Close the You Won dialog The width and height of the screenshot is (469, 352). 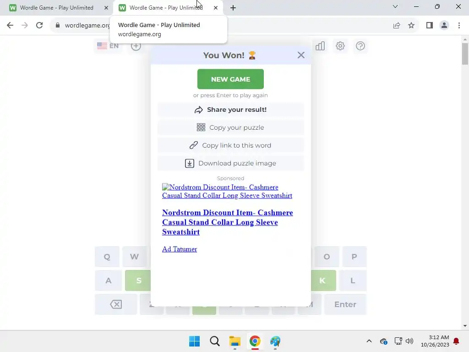pyautogui.click(x=301, y=55)
